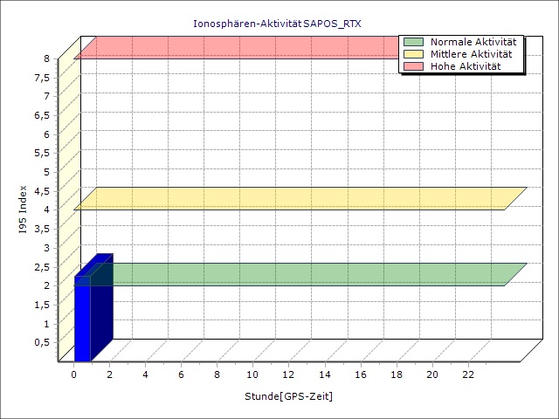Select the Hohe Aktivität legend label

pos(466,66)
